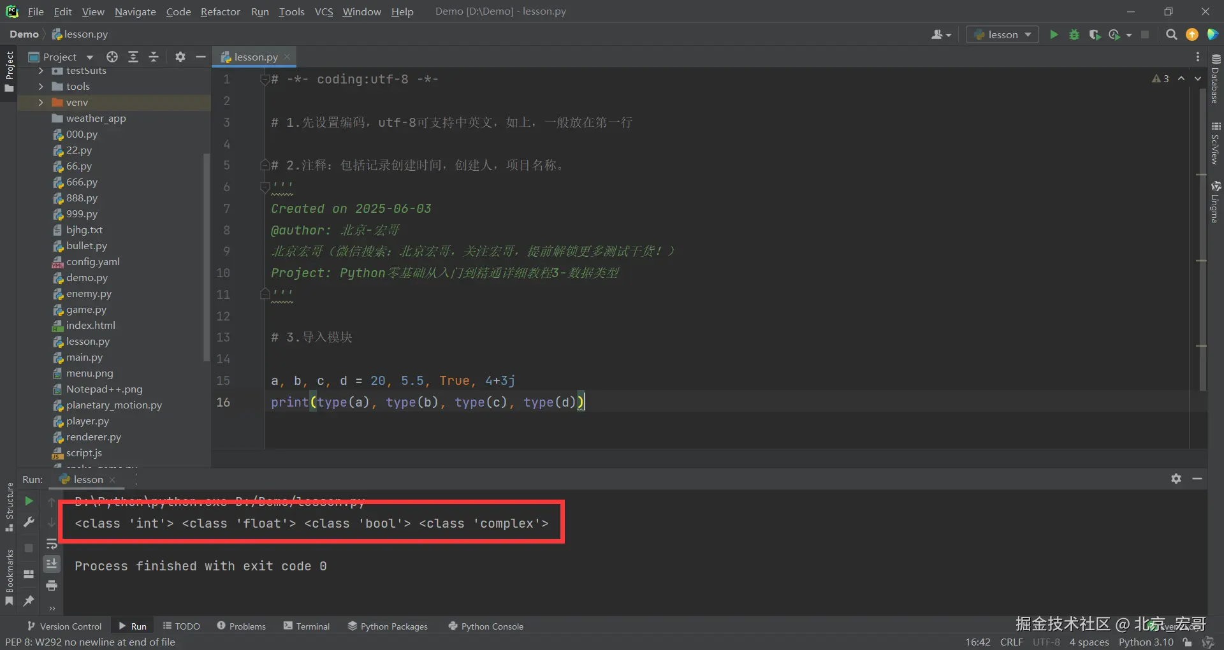The height and width of the screenshot is (650, 1224).
Task: Pin the Run tab
Action: pyautogui.click(x=29, y=600)
